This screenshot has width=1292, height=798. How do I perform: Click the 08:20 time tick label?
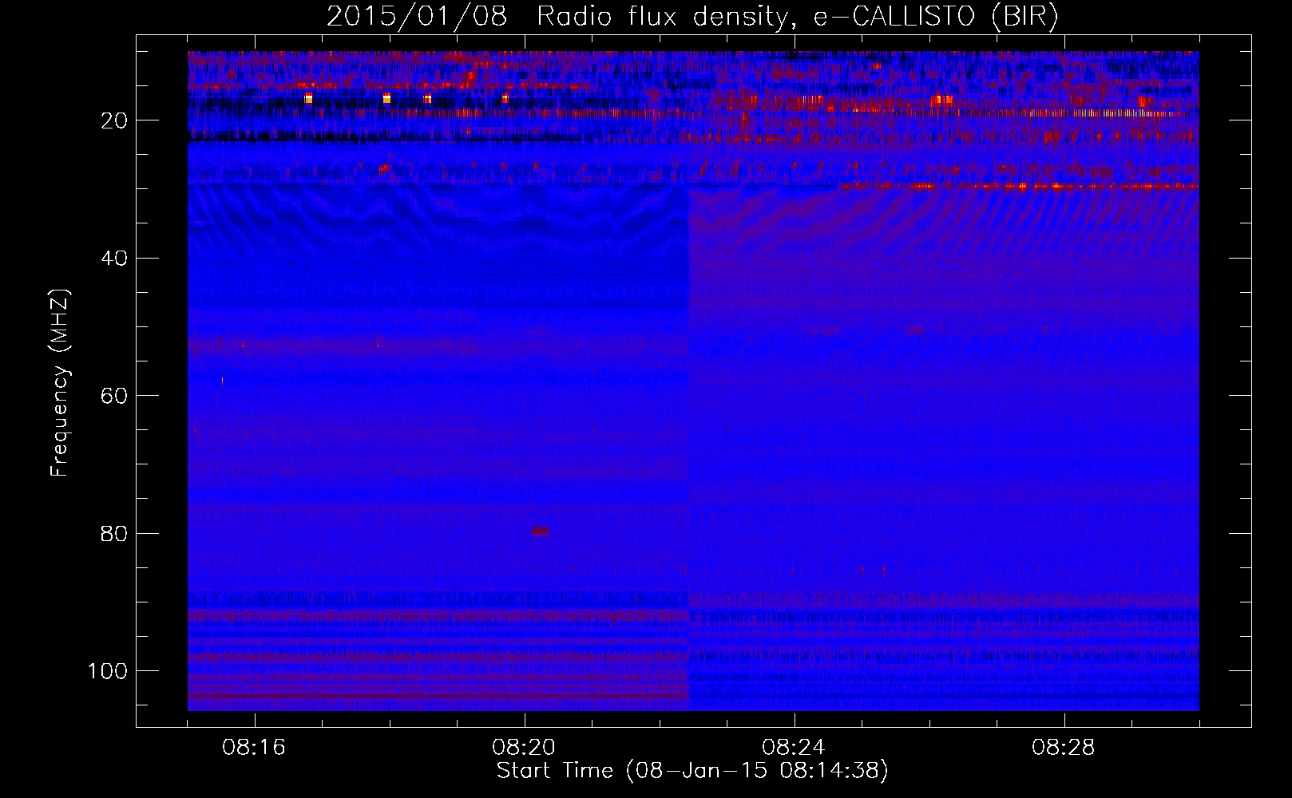(x=524, y=748)
